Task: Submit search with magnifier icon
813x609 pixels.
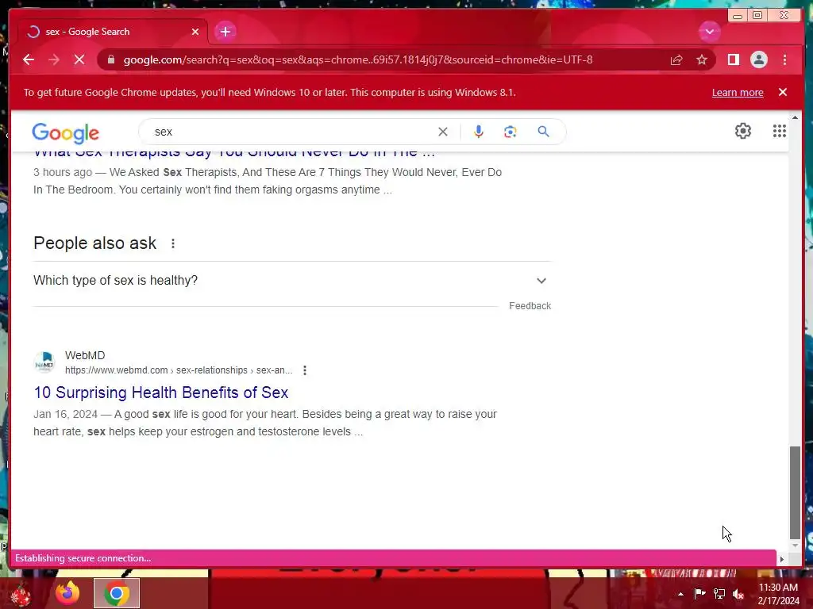Action: (543, 132)
